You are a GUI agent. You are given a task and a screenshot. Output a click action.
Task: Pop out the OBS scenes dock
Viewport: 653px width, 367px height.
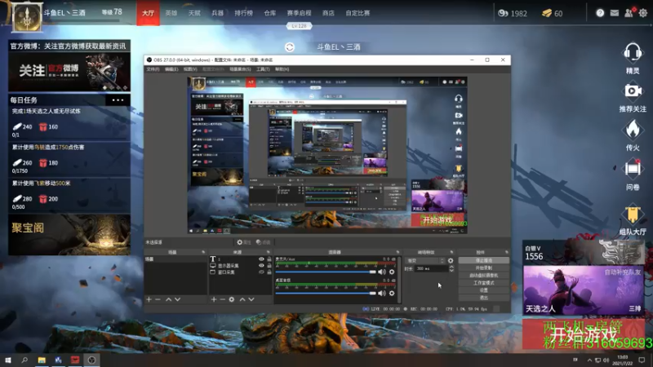point(203,252)
